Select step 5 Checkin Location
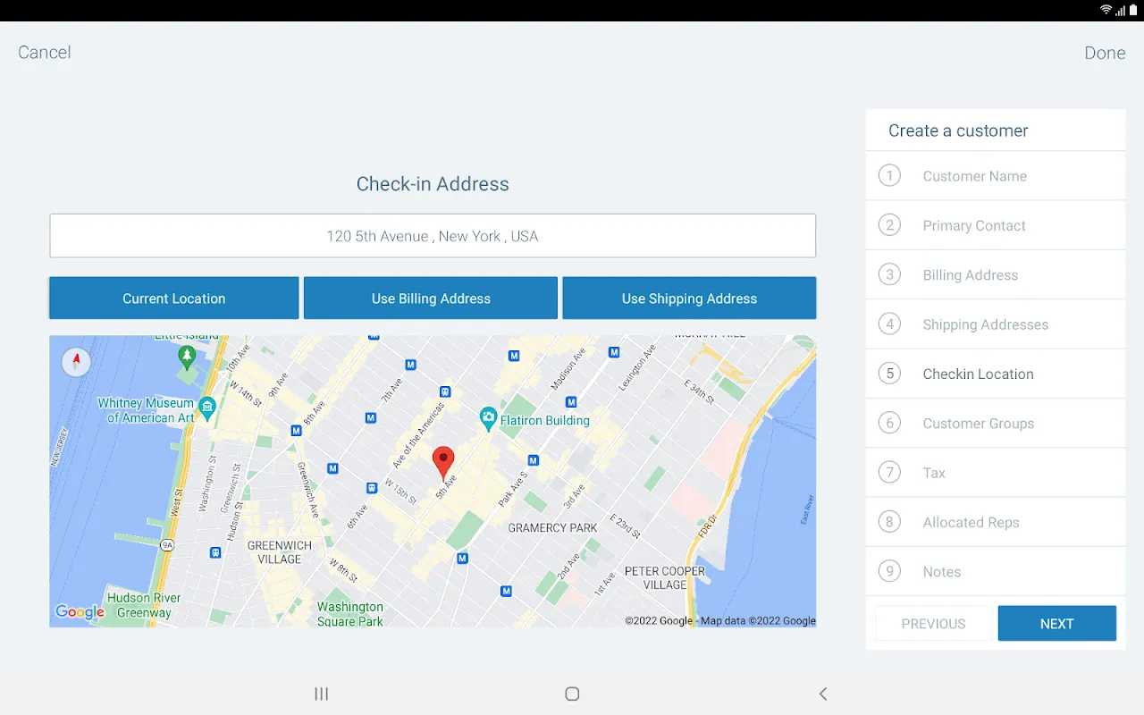This screenshot has width=1144, height=715. [996, 374]
